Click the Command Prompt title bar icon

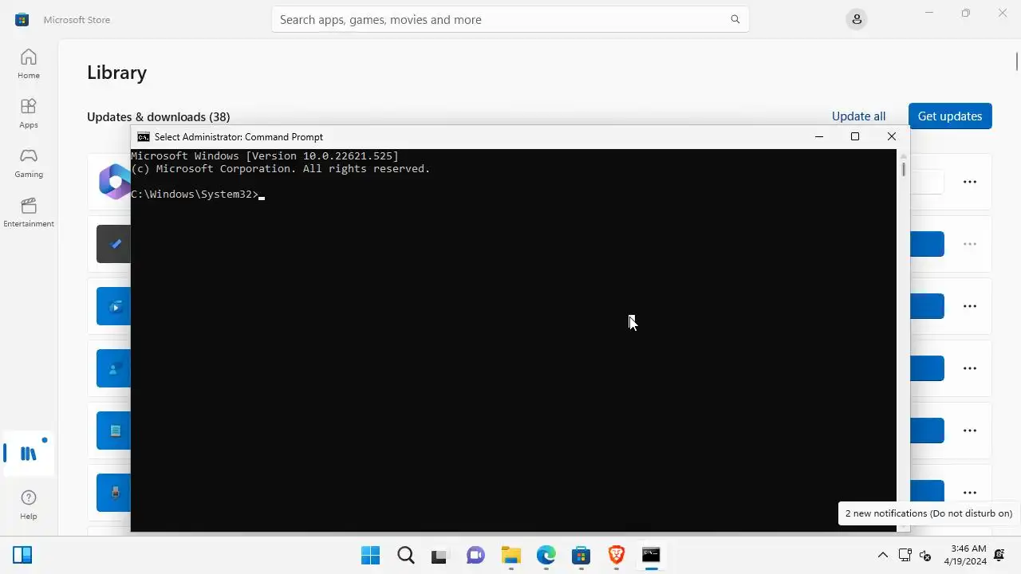pos(144,137)
